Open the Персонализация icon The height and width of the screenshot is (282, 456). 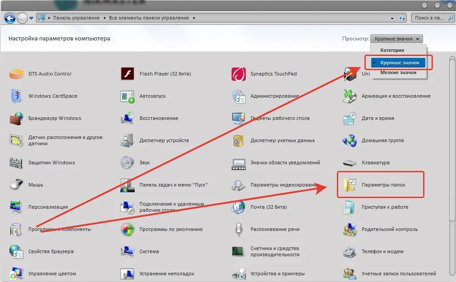point(16,207)
